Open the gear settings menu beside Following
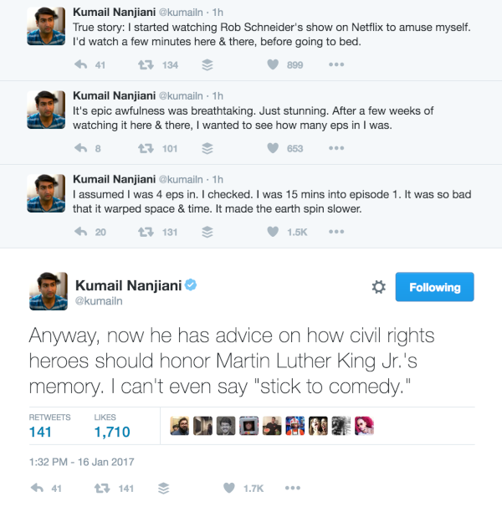 point(378,287)
